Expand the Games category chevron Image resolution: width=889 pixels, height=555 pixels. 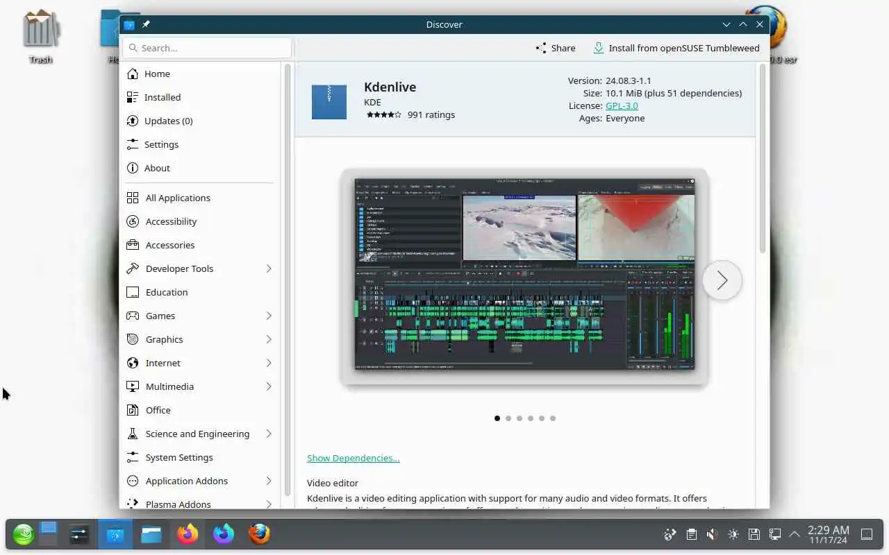point(269,316)
